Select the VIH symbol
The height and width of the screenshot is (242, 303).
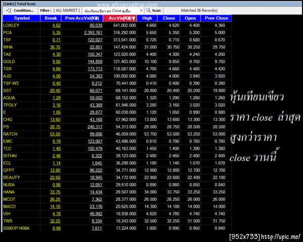(7, 214)
